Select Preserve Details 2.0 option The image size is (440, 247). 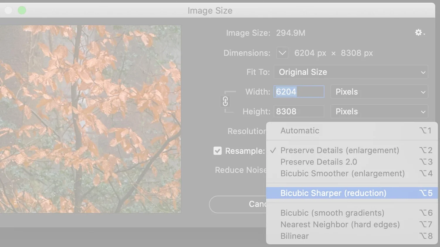352,162
